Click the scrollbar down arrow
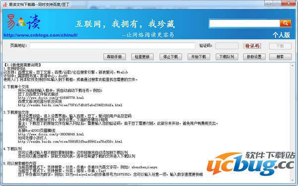This screenshot has width=298, height=186. [293, 181]
